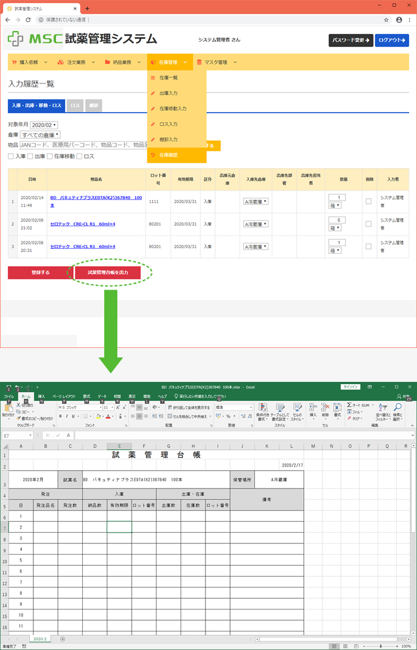
Task: Click the Excel zoom slider
Action: pyautogui.click(x=381, y=646)
